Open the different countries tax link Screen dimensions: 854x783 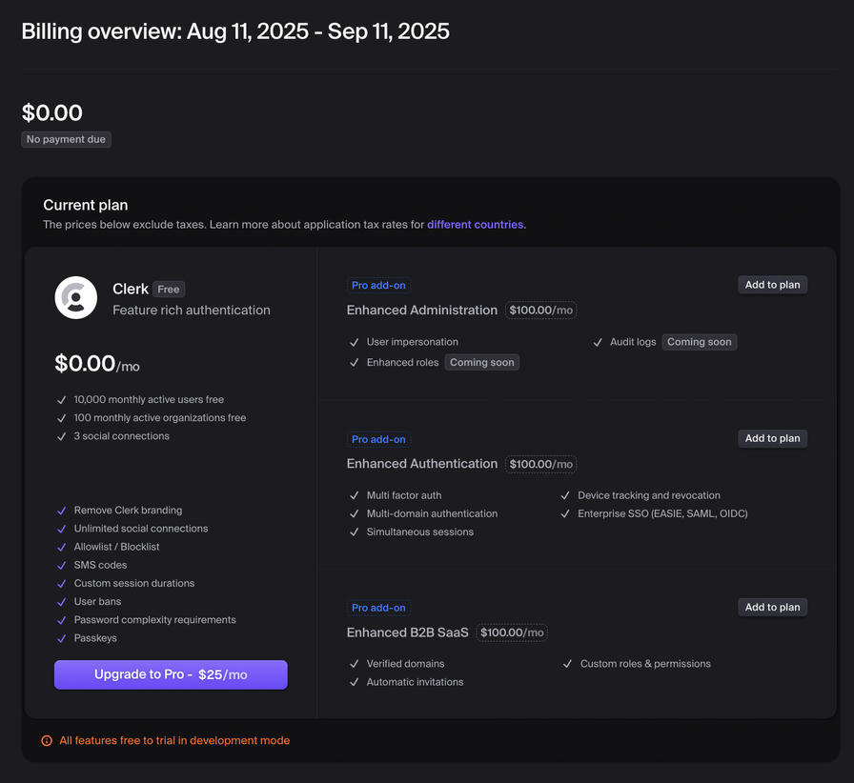[475, 225]
